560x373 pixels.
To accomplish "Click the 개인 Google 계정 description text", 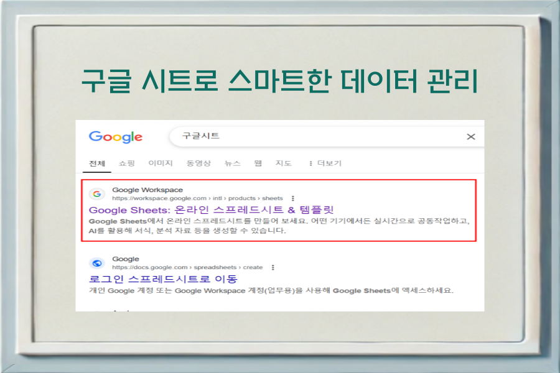I will pos(271,290).
